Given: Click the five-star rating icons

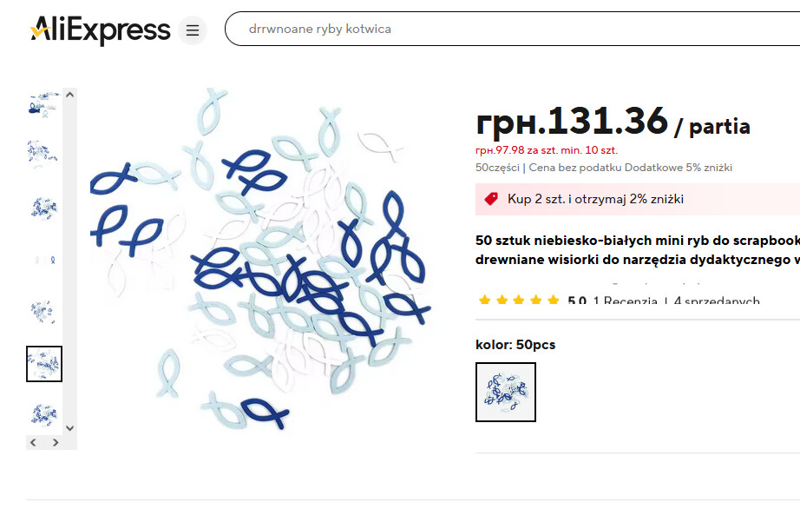Looking at the screenshot, I should click(x=519, y=301).
